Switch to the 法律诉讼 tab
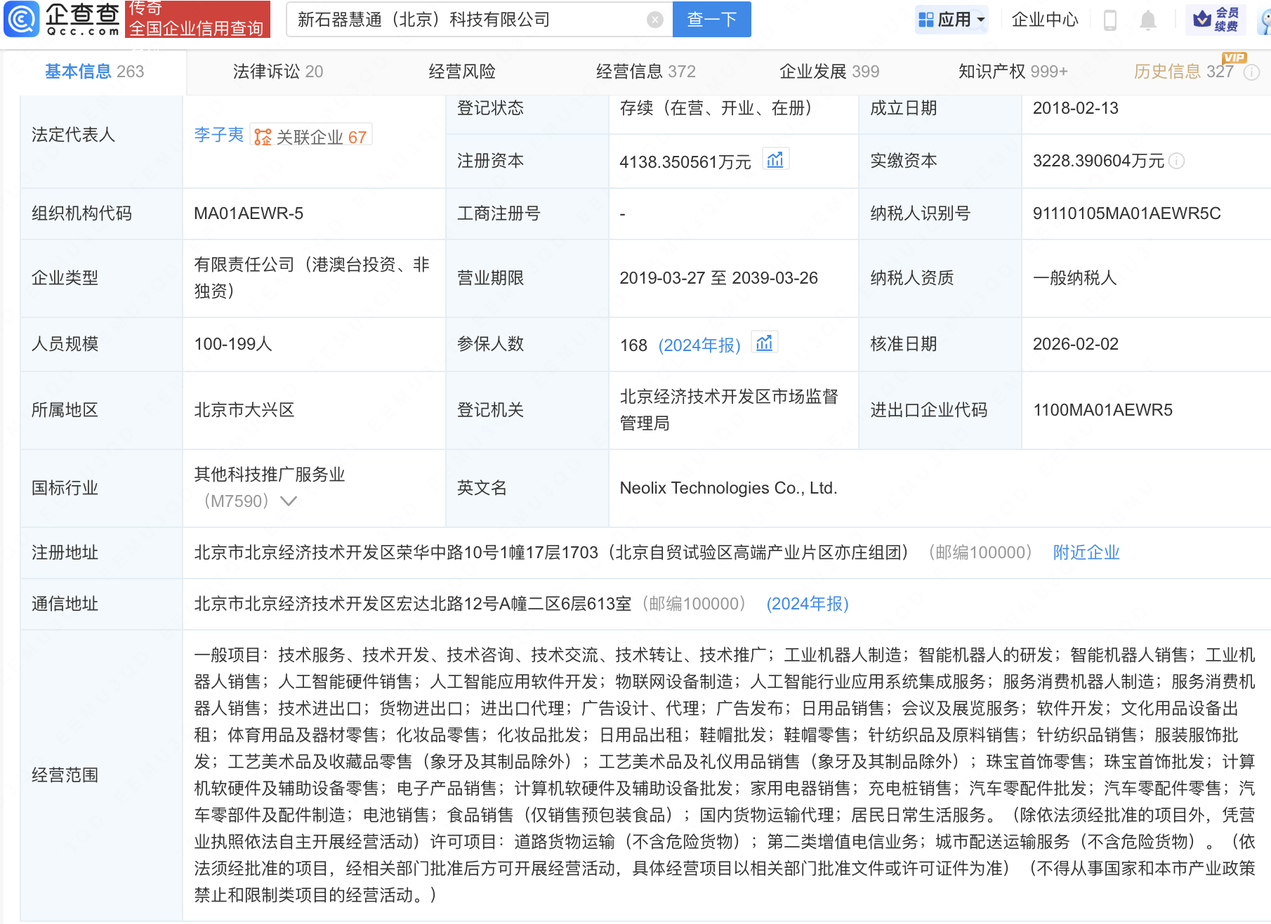This screenshot has height=924, width=1271. pos(277,72)
